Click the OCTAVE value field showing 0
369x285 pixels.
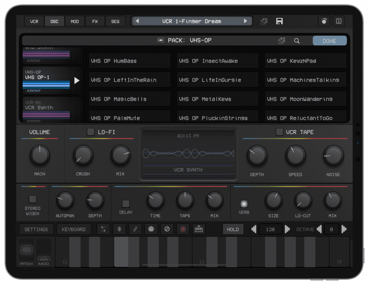click(331, 229)
